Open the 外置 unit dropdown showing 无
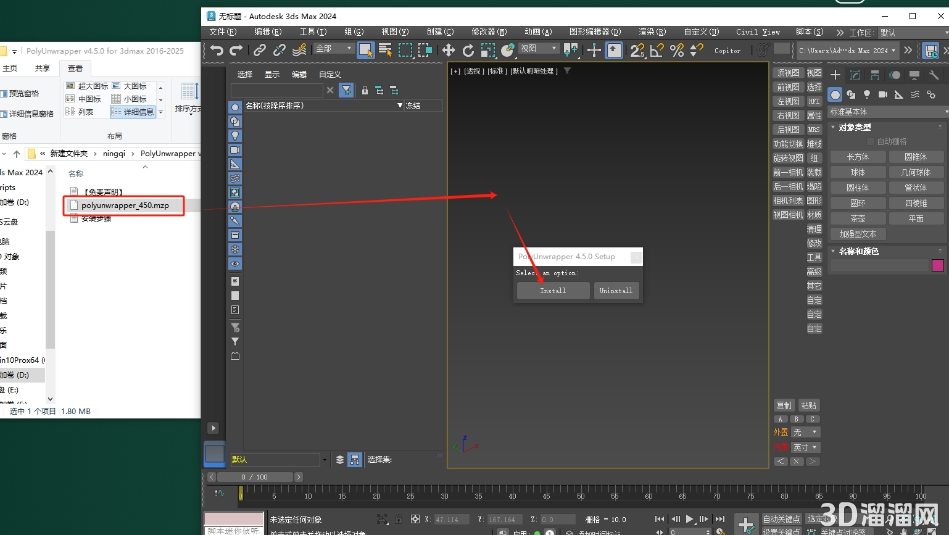The width and height of the screenshot is (949, 535). click(806, 432)
